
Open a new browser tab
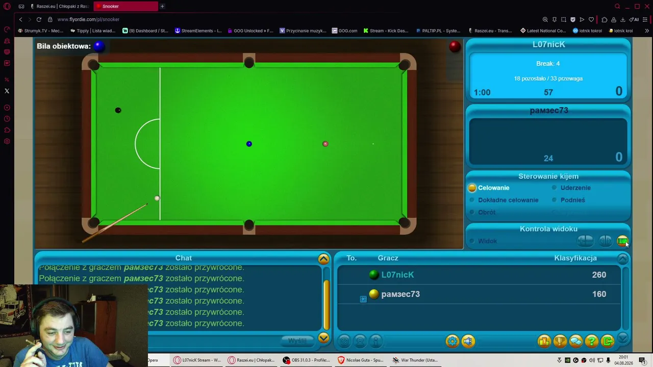pos(162,6)
